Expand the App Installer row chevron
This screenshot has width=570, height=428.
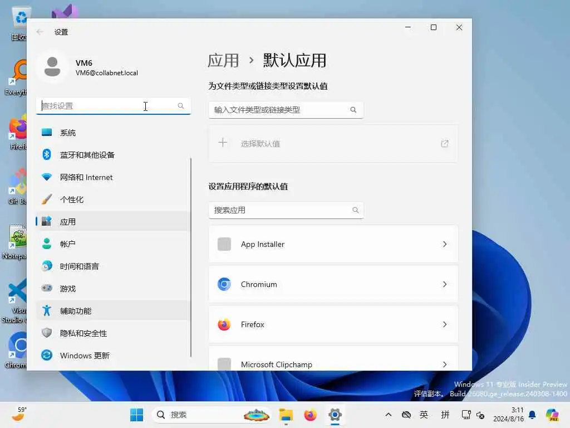point(445,244)
